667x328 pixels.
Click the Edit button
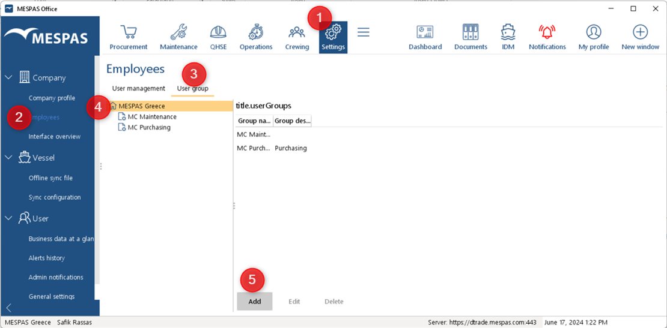[294, 301]
